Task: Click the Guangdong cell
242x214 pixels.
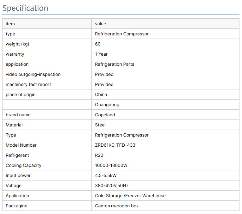Action: pos(107,105)
